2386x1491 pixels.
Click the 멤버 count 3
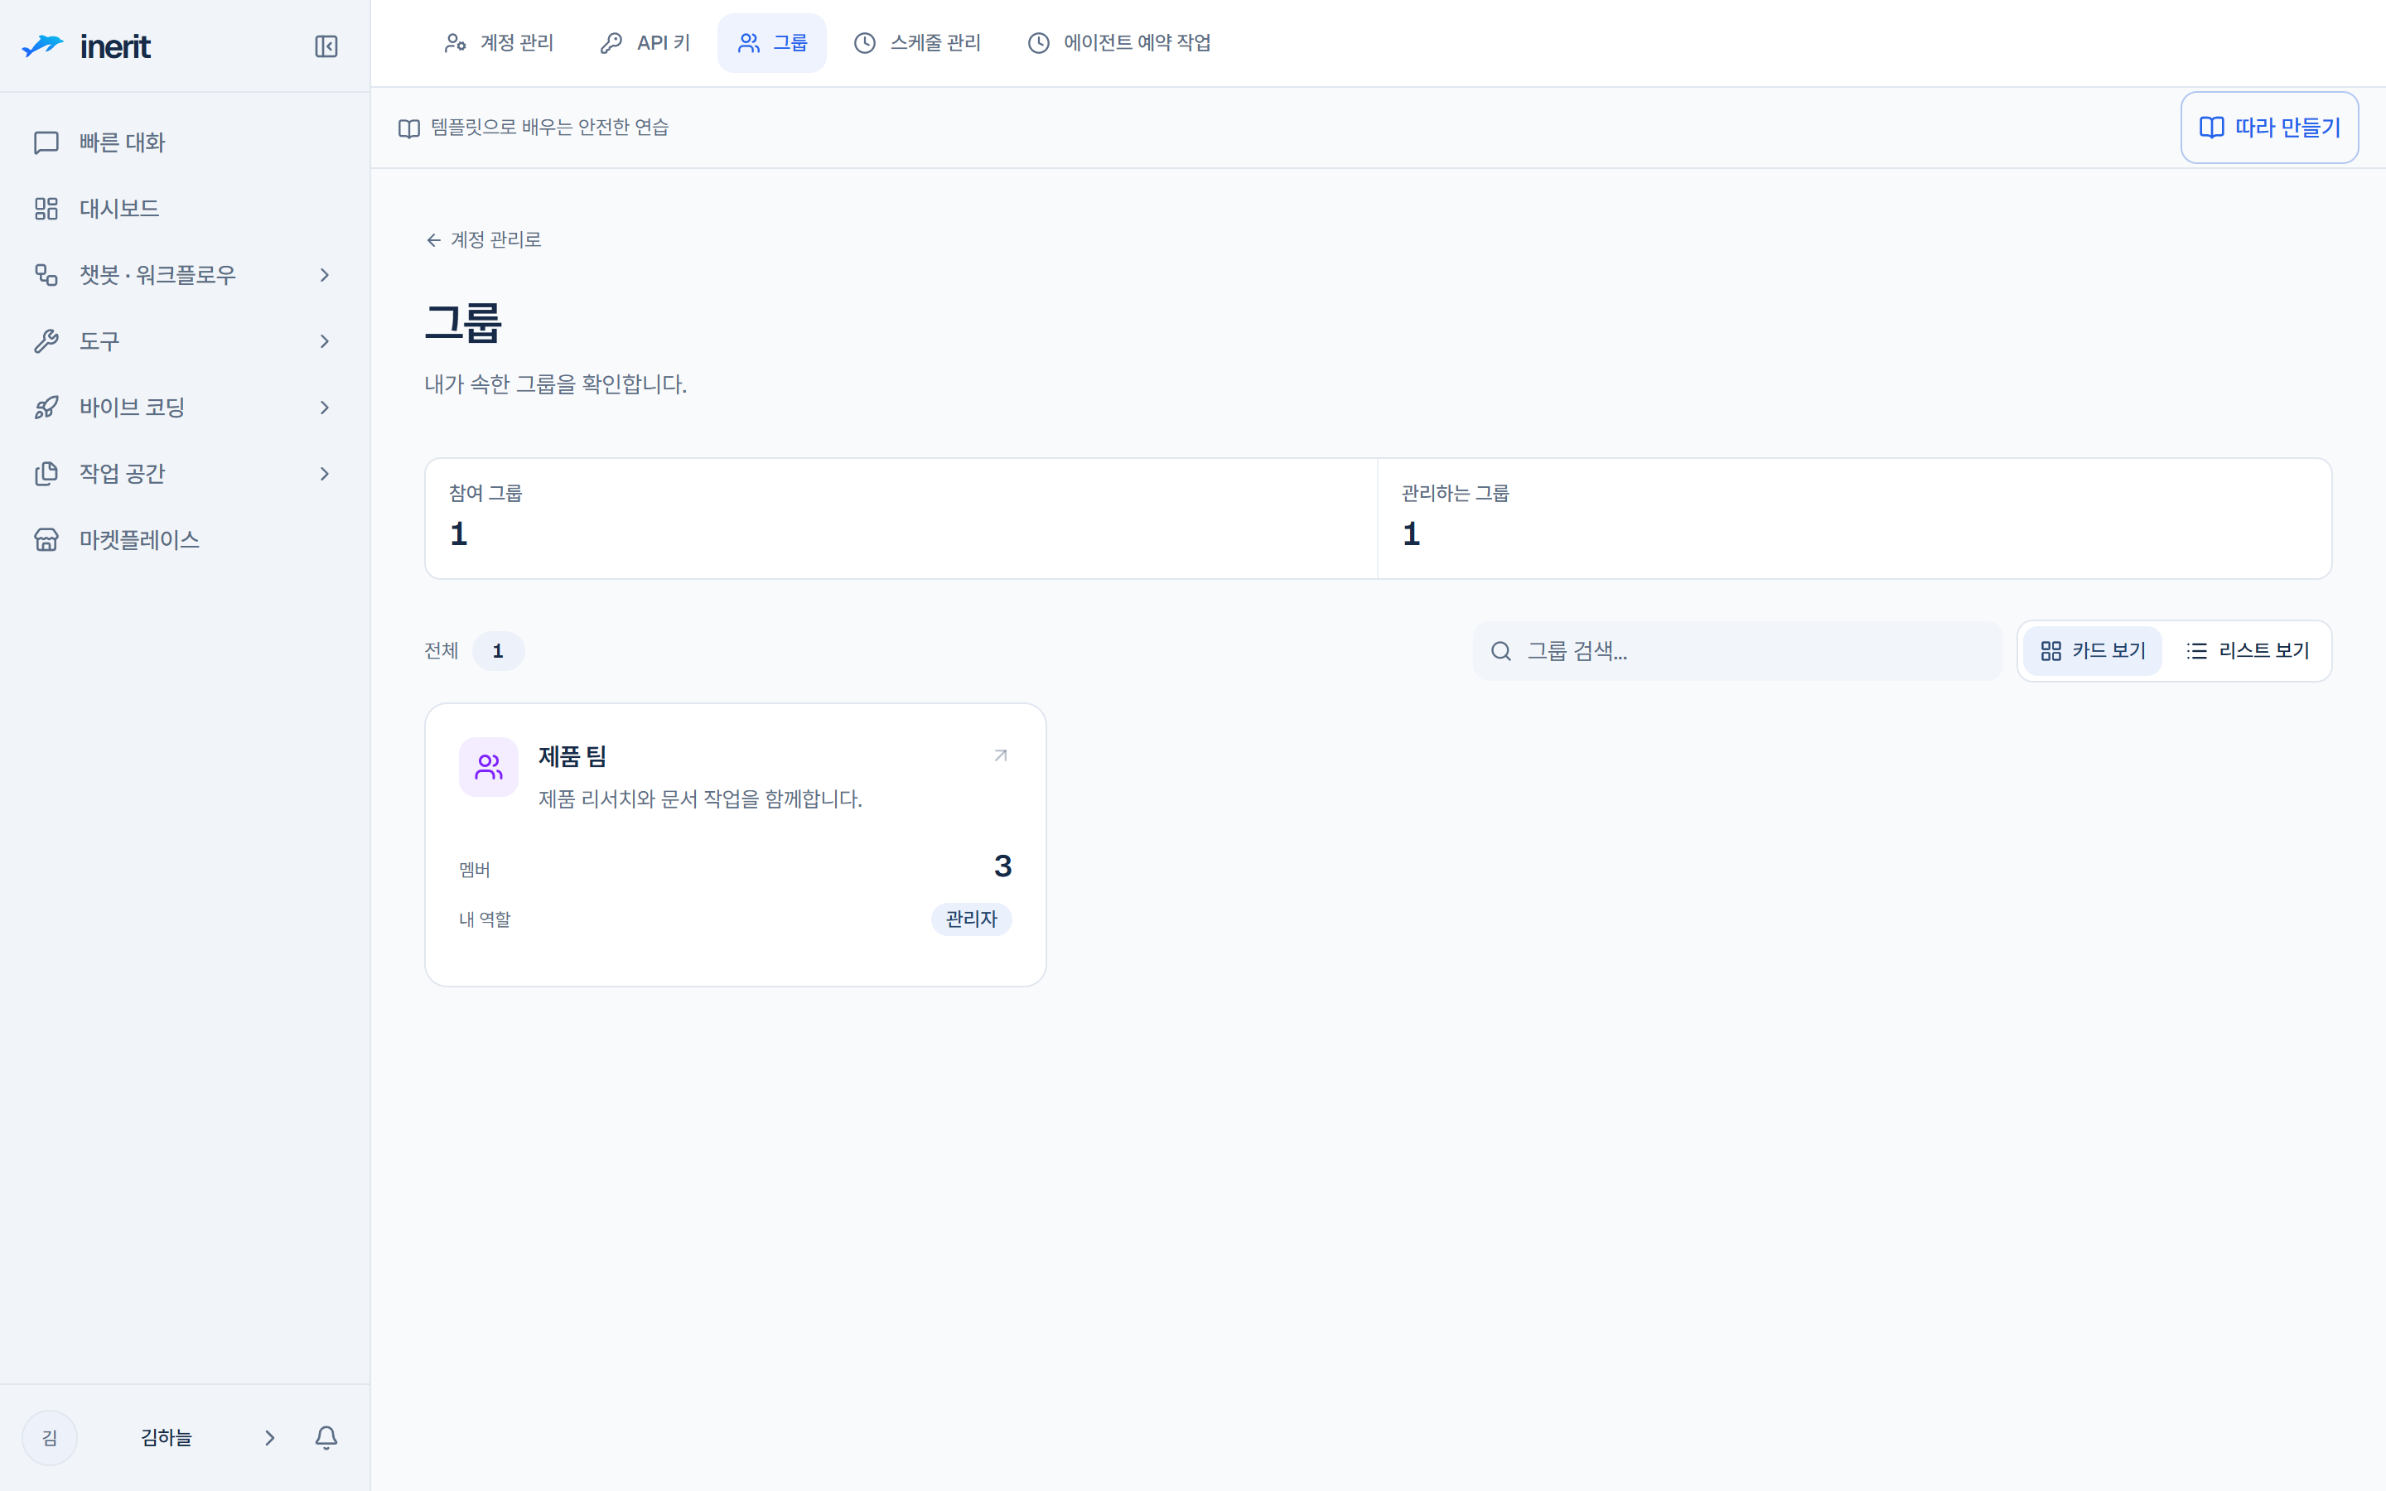pyautogui.click(x=1002, y=865)
